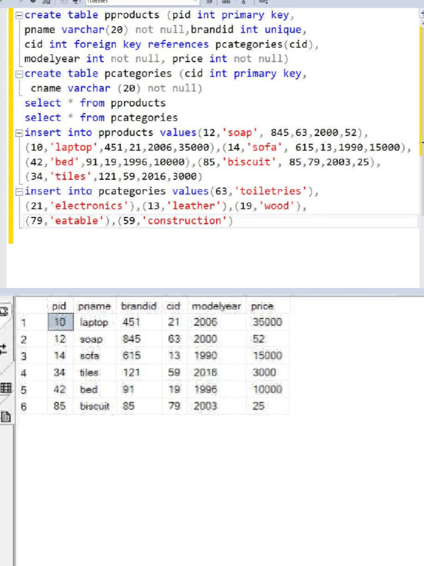
Task: Select the brandid column header
Action: (x=139, y=306)
